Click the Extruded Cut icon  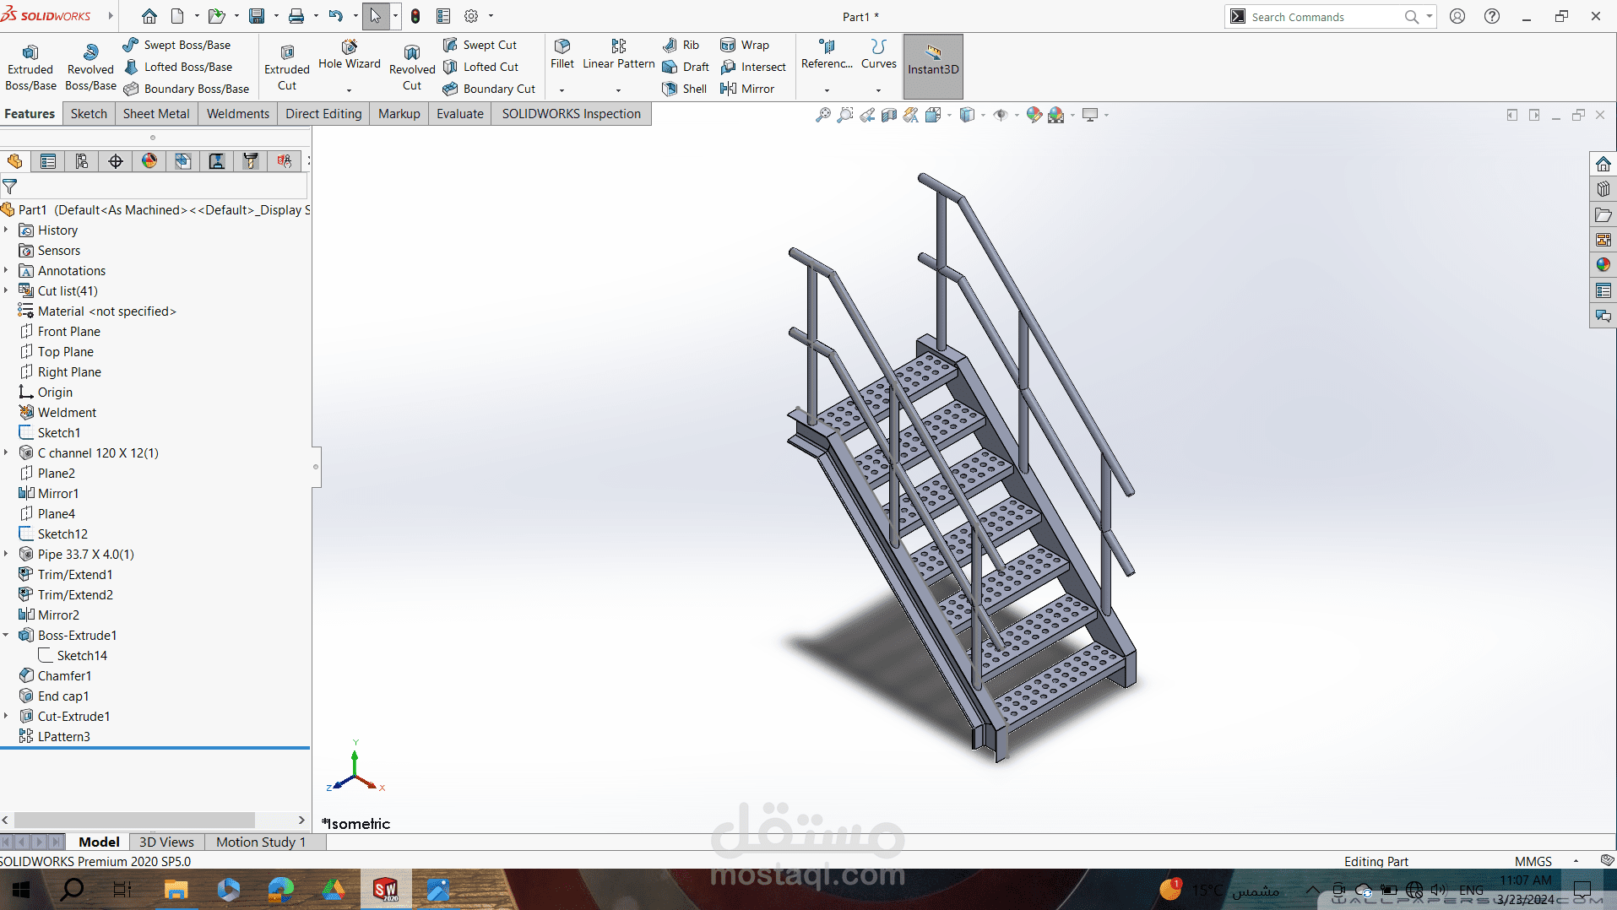287,68
